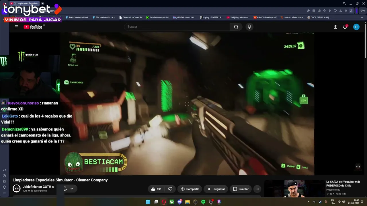Click the video player area

coord(187,104)
